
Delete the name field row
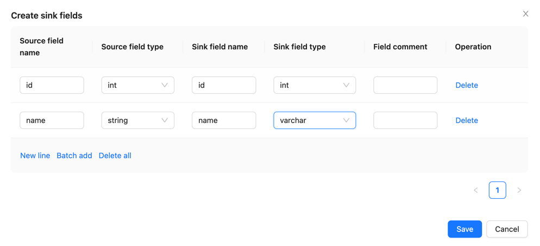coord(466,120)
